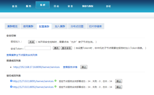Screen dimensions: 154x95
Task: Open 查看集群主节点服务实例列表 link
Action: tap(22, 55)
